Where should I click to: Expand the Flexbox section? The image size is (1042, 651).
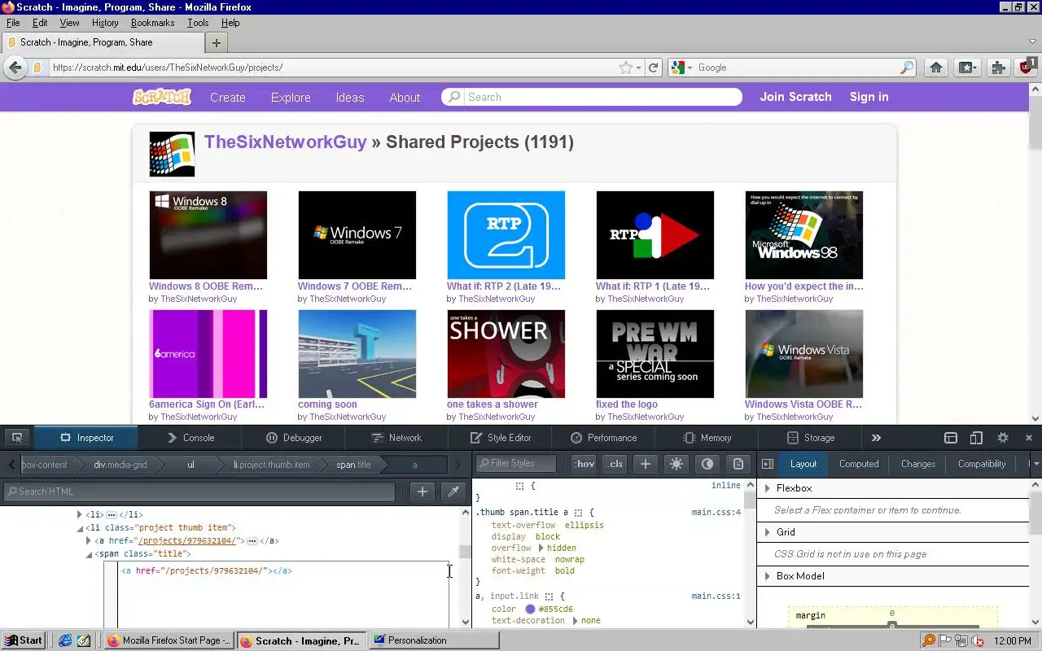(767, 488)
